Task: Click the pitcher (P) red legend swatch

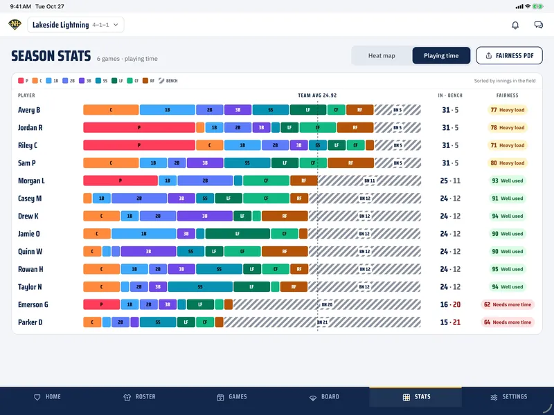Action: [21, 81]
